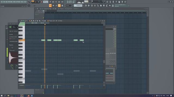
Task: Open the snap selector dropdown
Action: coord(69,5)
